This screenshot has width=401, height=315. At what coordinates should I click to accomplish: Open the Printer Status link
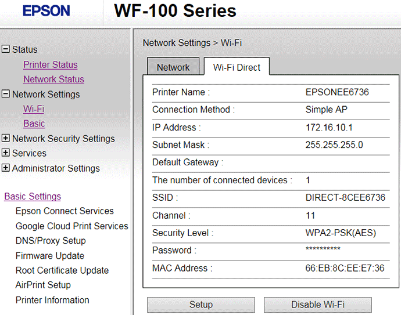(x=50, y=64)
